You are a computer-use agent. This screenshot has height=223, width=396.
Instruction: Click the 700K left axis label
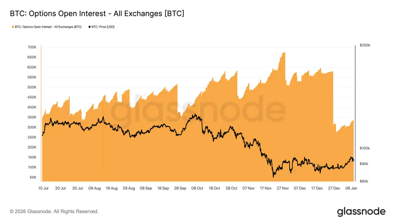[32, 47]
